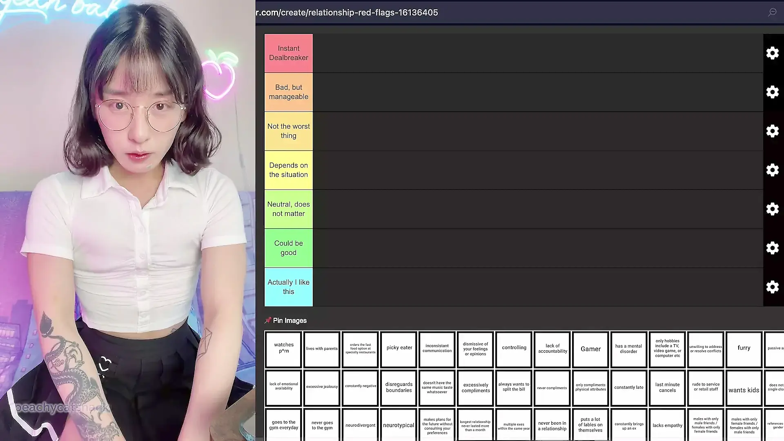Open settings gear for Actually I like this
This screenshot has width=784, height=441.
coord(772,287)
